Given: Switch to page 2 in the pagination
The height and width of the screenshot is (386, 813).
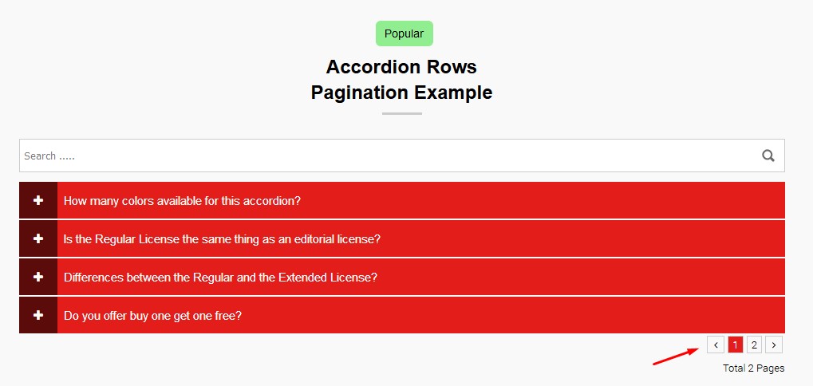Looking at the screenshot, I should click(x=754, y=345).
